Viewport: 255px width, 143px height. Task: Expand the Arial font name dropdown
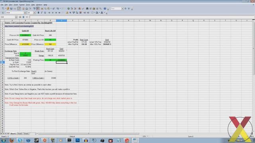tap(25, 13)
